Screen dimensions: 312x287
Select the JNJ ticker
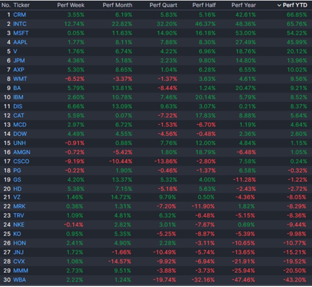point(18,252)
